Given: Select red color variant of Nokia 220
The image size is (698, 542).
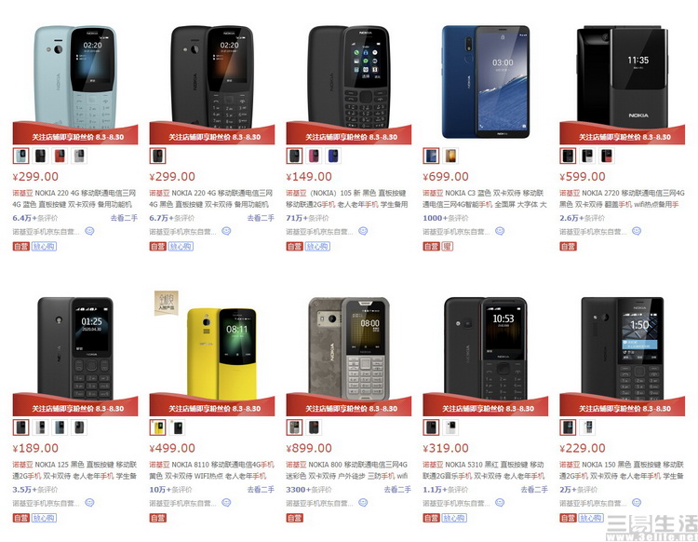Looking at the screenshot, I should coord(60,156).
